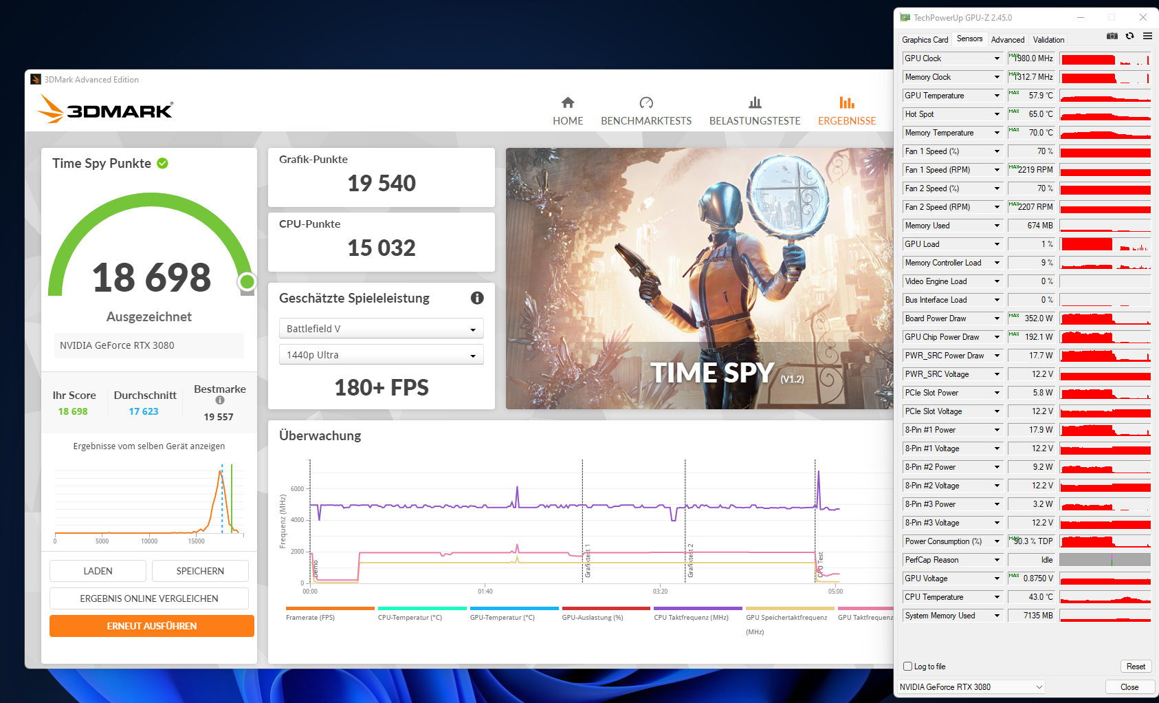Click the 15 032 CPU-Punkte value
This screenshot has height=703, width=1159.
coord(382,248)
